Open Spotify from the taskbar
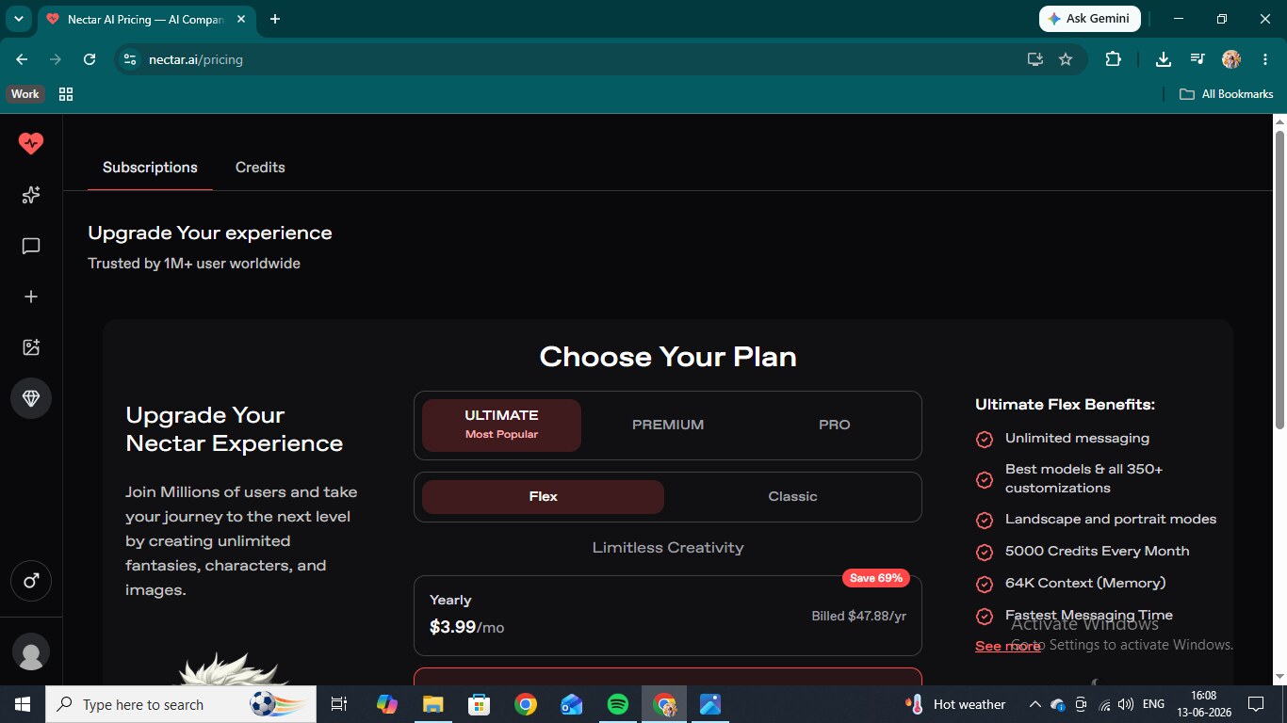Viewport: 1287px width, 723px height. click(x=618, y=704)
